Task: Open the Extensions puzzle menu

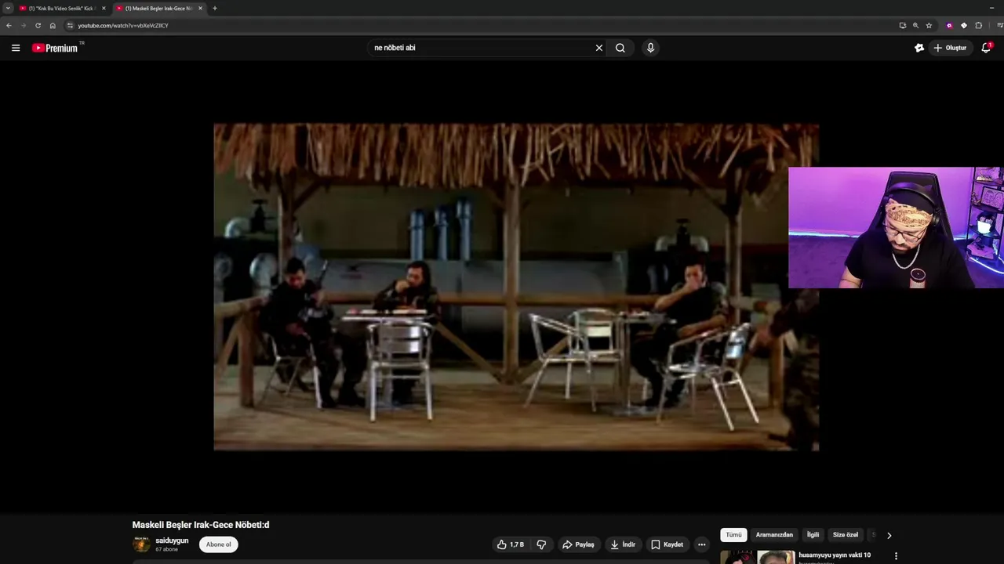Action: (x=978, y=25)
